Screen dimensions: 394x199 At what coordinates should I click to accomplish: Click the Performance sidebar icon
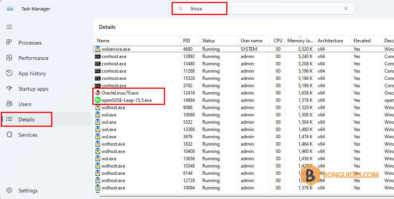(9, 58)
